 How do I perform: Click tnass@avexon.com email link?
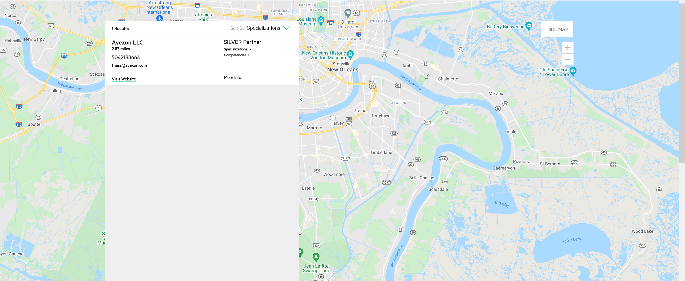(x=129, y=65)
